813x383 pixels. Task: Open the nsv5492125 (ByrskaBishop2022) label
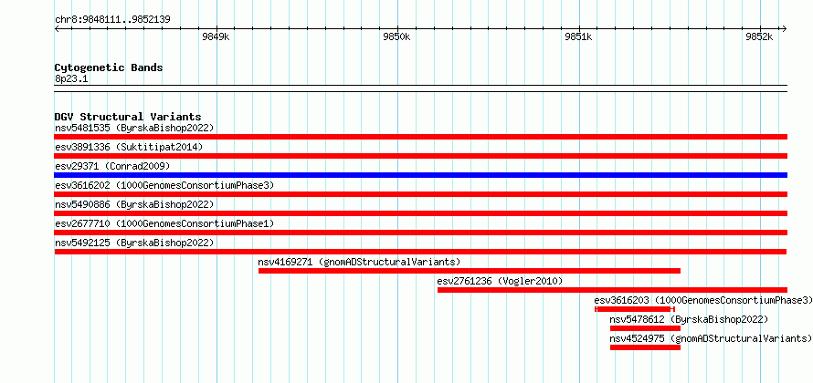[x=134, y=243]
